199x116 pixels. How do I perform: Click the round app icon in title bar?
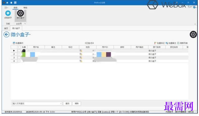(x=4, y=2)
